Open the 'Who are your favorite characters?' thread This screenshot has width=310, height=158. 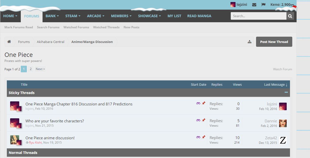[x=55, y=121]
